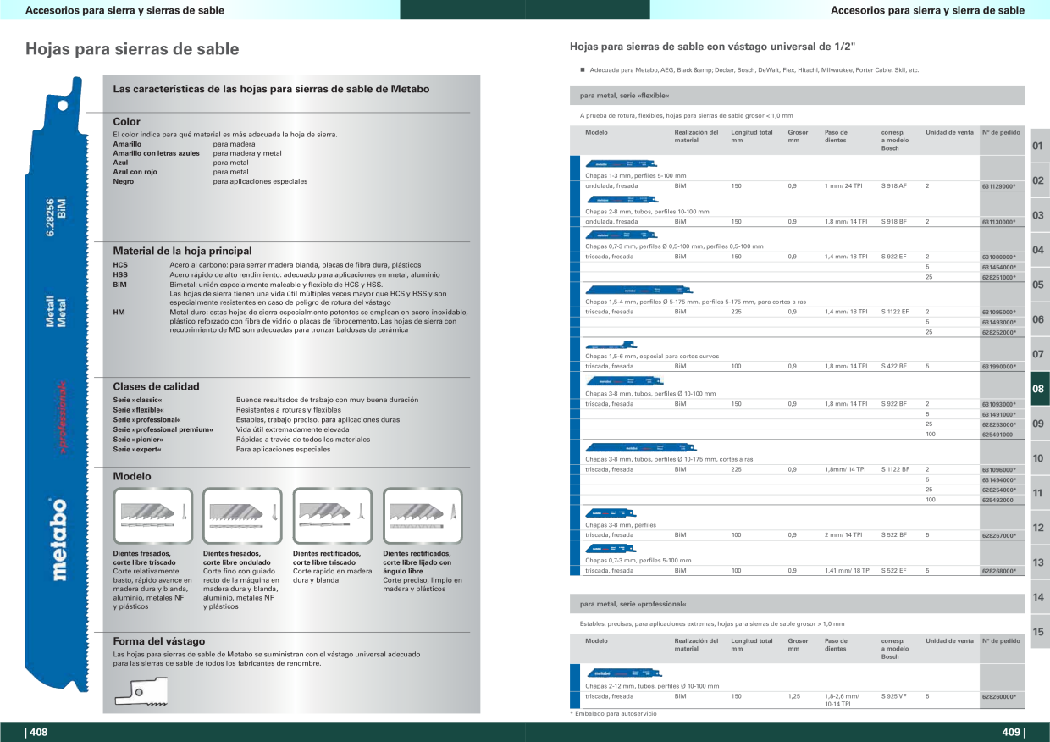Image resolution: width=1050 pixels, height=742 pixels.
Task: Click Bosch model 'S 422 BF'
Action: pyautogui.click(x=893, y=367)
